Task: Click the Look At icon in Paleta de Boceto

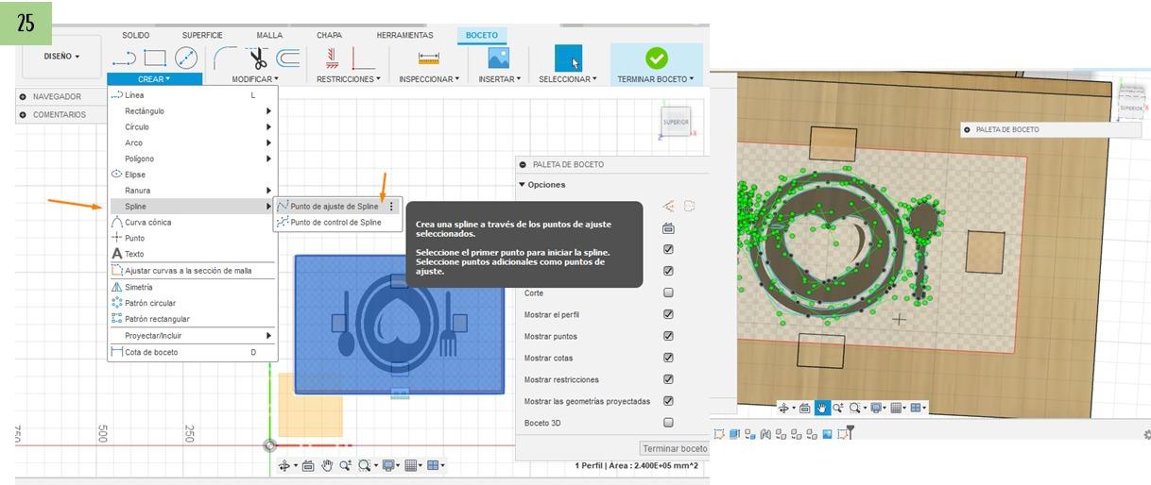Action: pyautogui.click(x=668, y=227)
